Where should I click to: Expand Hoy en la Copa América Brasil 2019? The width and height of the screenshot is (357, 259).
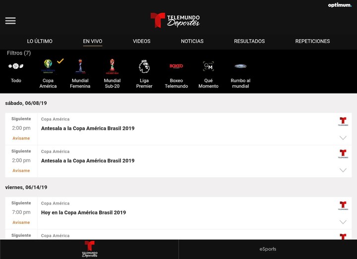tap(343, 222)
